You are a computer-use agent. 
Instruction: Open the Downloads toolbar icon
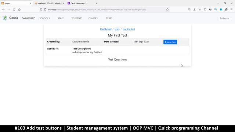194,10
